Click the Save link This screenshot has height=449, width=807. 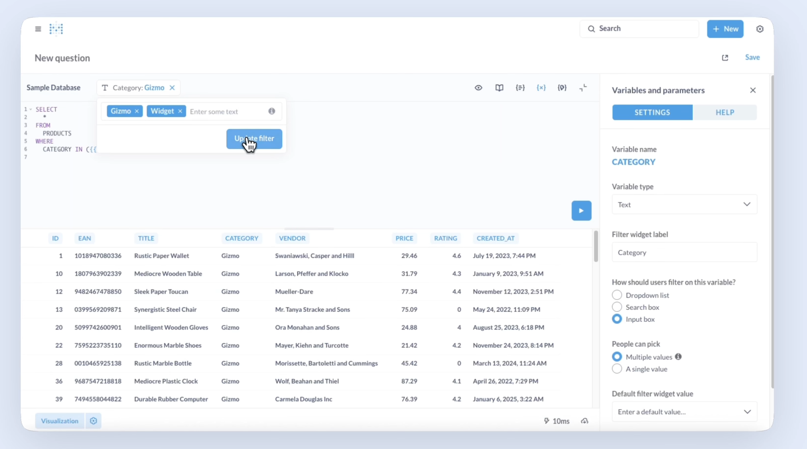pos(752,58)
